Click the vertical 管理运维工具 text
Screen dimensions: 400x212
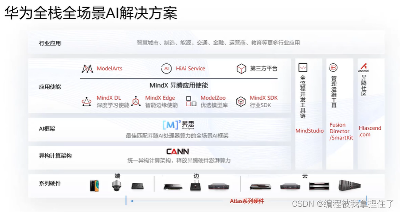(333, 92)
